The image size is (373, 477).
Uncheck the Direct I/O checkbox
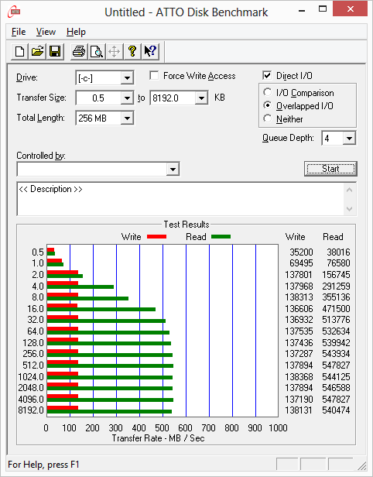tap(267, 75)
